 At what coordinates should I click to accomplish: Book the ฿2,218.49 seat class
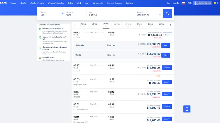(x=166, y=55)
